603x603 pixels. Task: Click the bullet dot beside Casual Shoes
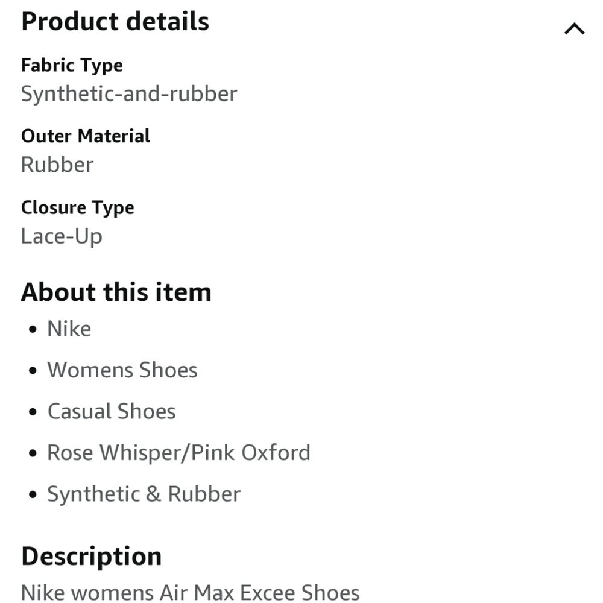[x=33, y=412]
